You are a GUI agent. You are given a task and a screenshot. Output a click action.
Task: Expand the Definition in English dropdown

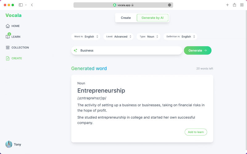click(180, 37)
